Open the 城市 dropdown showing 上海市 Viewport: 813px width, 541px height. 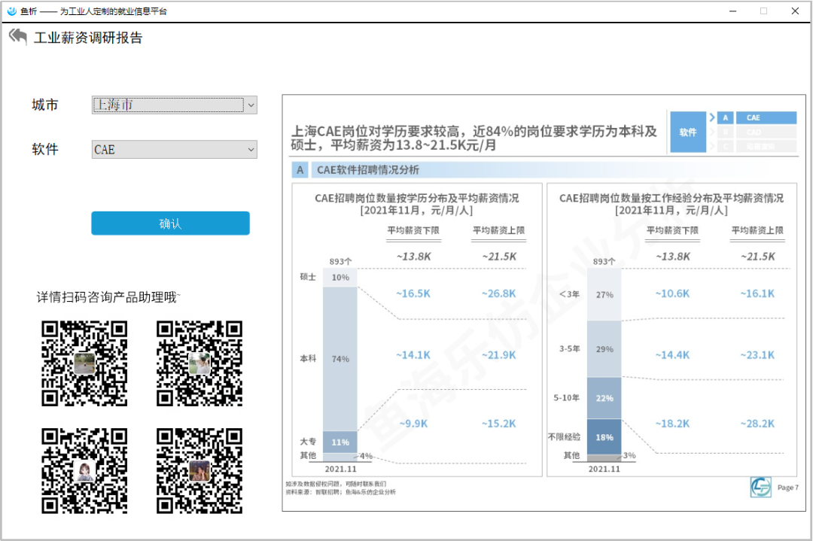(x=174, y=105)
